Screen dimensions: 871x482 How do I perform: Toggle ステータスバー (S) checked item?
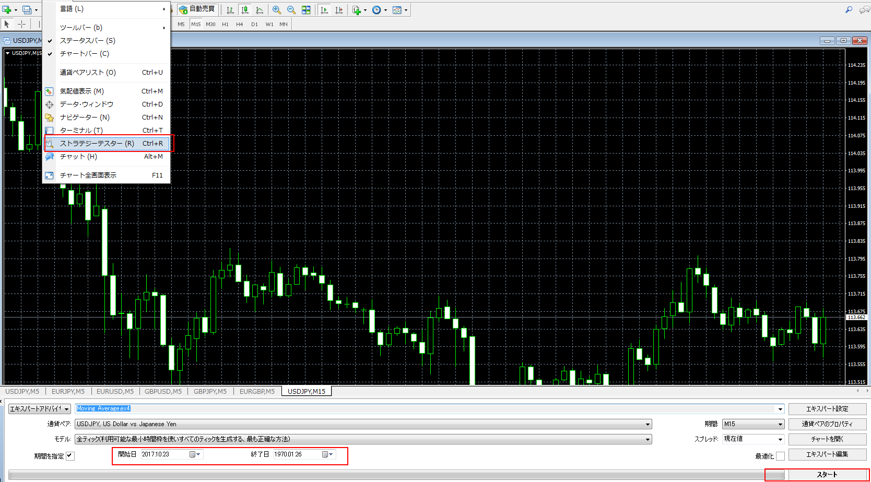point(107,41)
